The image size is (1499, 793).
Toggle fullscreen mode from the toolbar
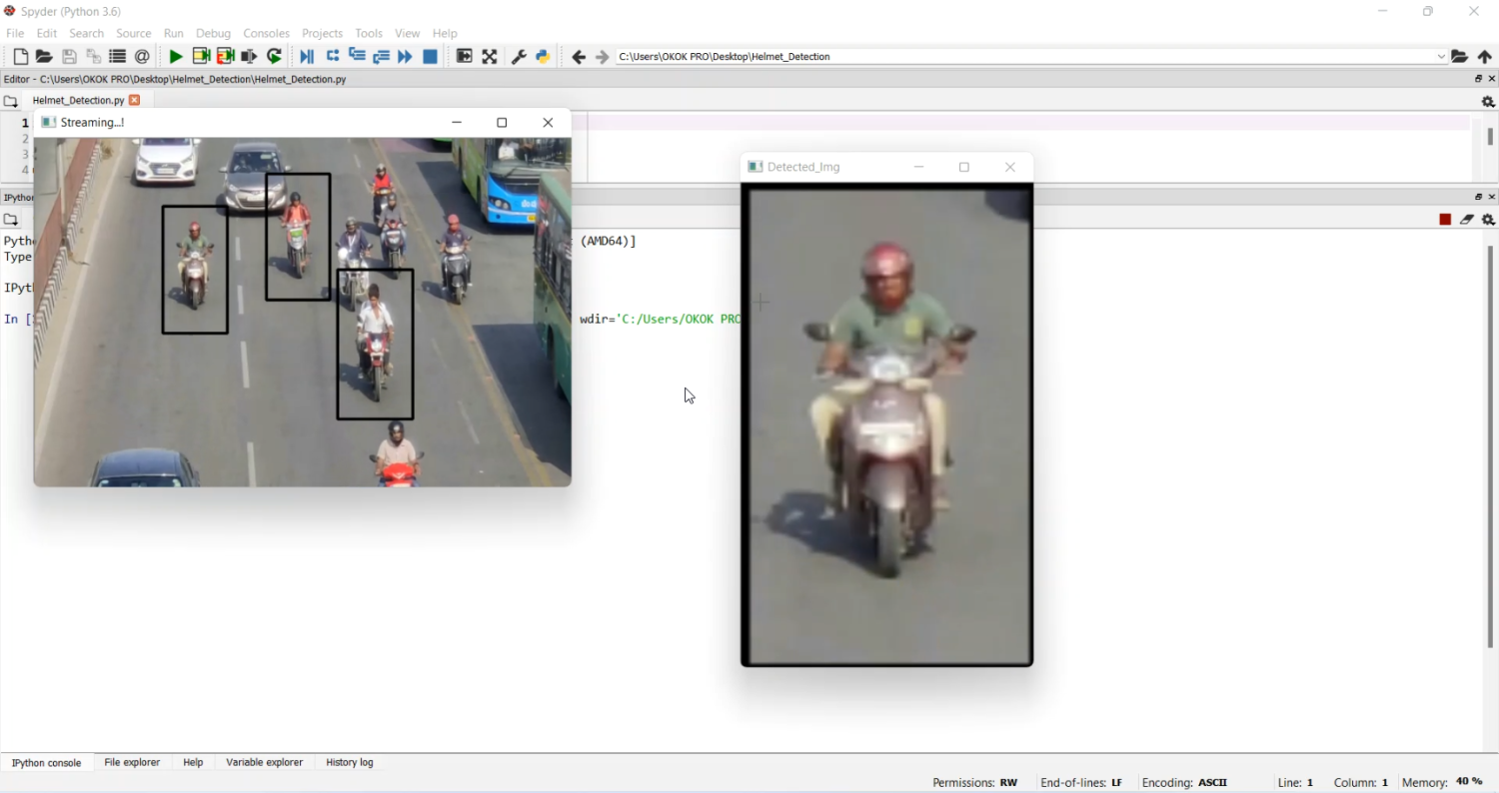point(490,57)
